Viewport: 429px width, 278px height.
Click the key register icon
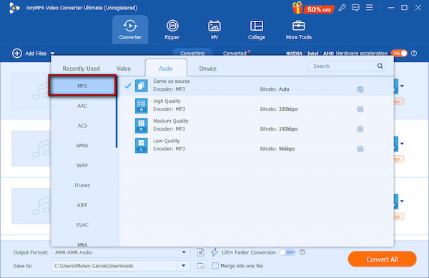click(x=342, y=8)
